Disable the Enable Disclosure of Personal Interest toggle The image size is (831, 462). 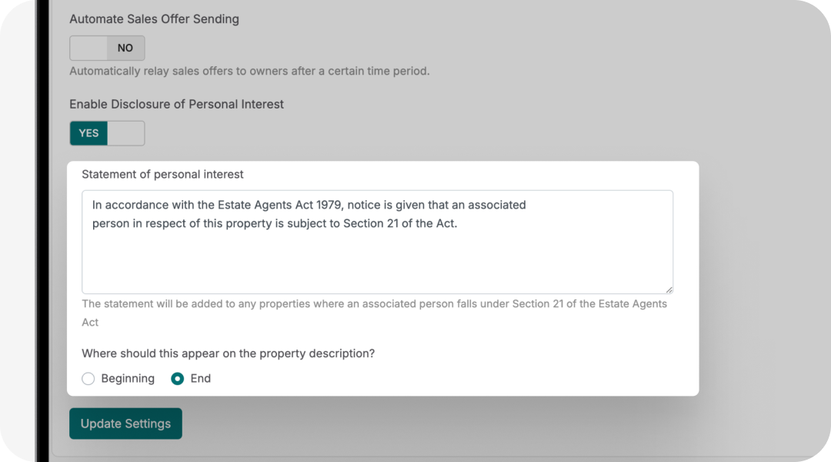click(x=107, y=132)
